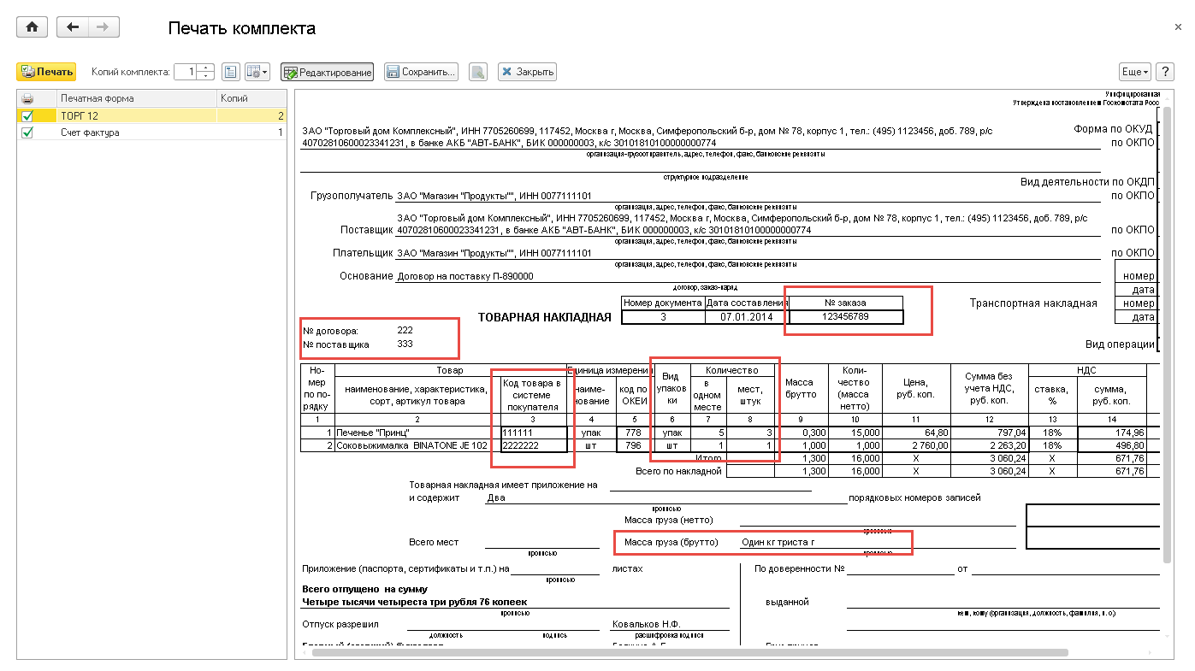The width and height of the screenshot is (1195, 671).
Task: Click the Копий column header
Action: tap(251, 98)
